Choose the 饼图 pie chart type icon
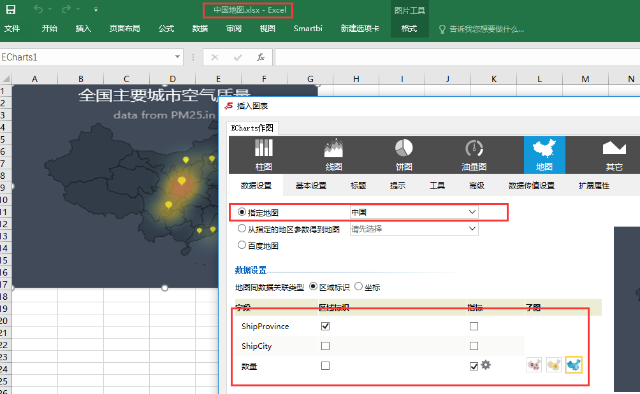640x394 pixels. [404, 155]
